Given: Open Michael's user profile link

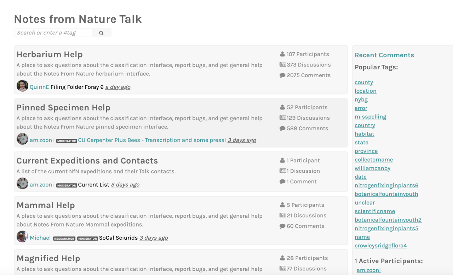Looking at the screenshot, I should click(x=40, y=238).
